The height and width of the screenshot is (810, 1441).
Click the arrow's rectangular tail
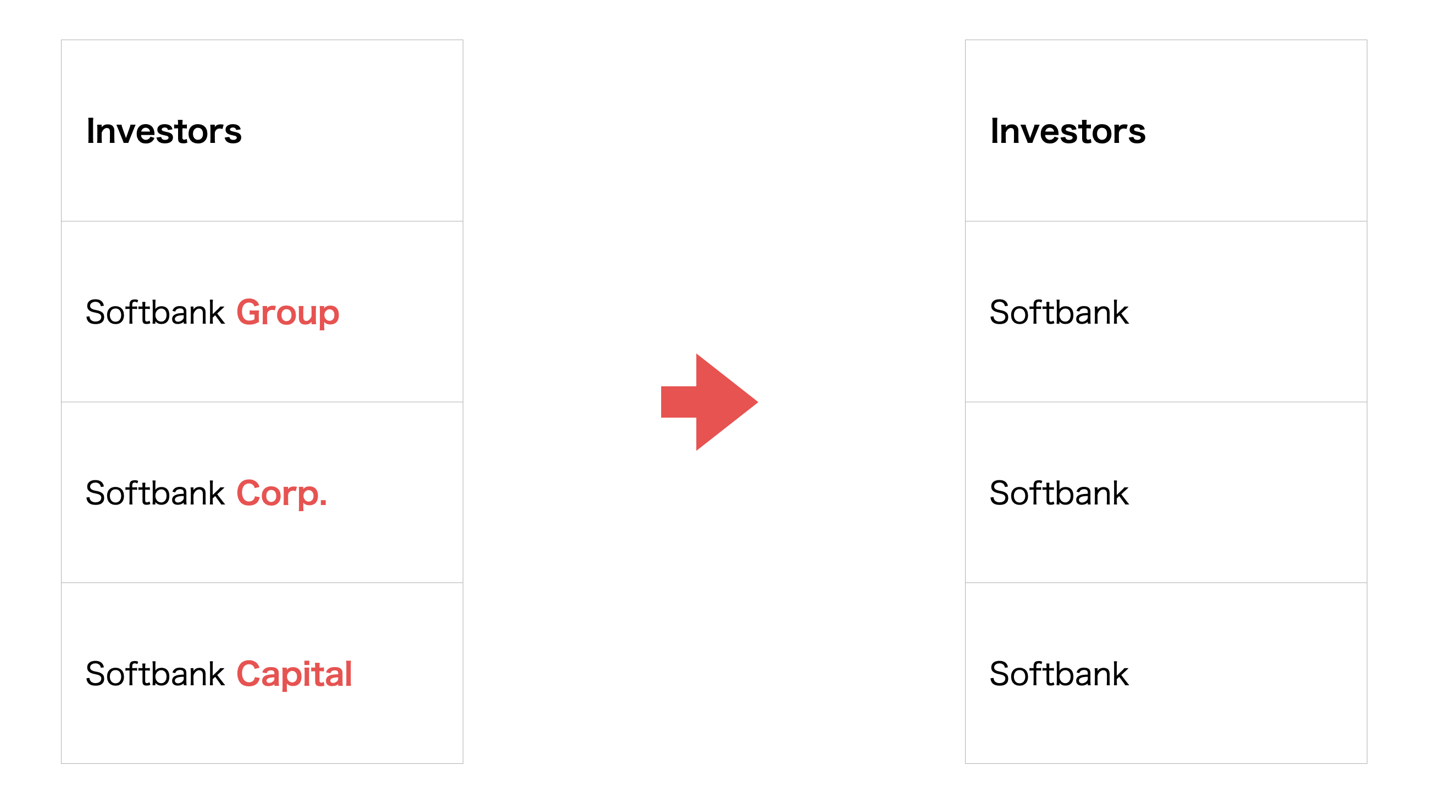pos(679,402)
